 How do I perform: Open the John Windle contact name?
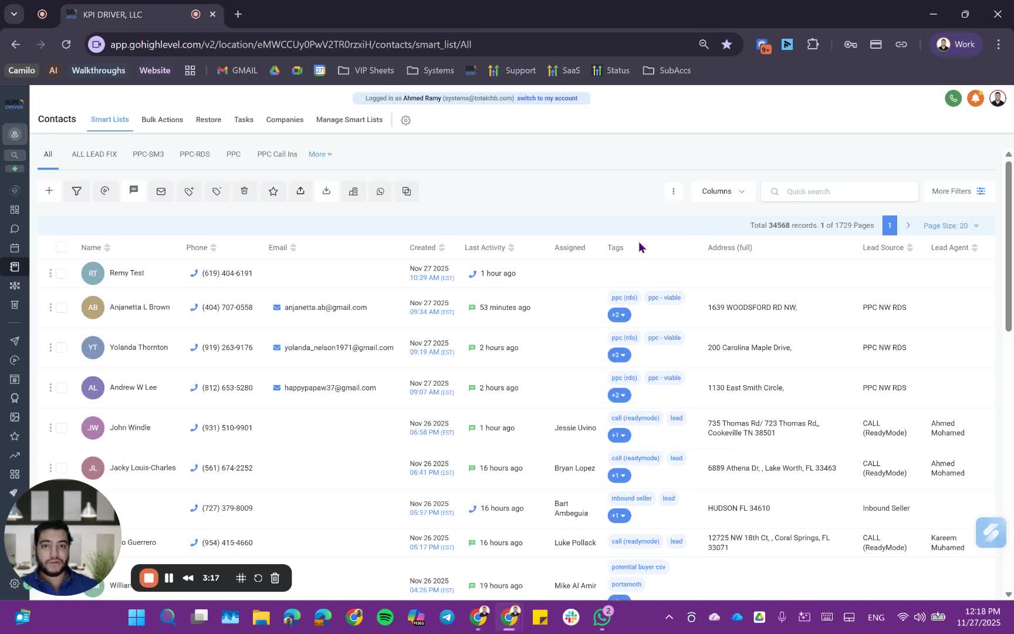(x=130, y=427)
